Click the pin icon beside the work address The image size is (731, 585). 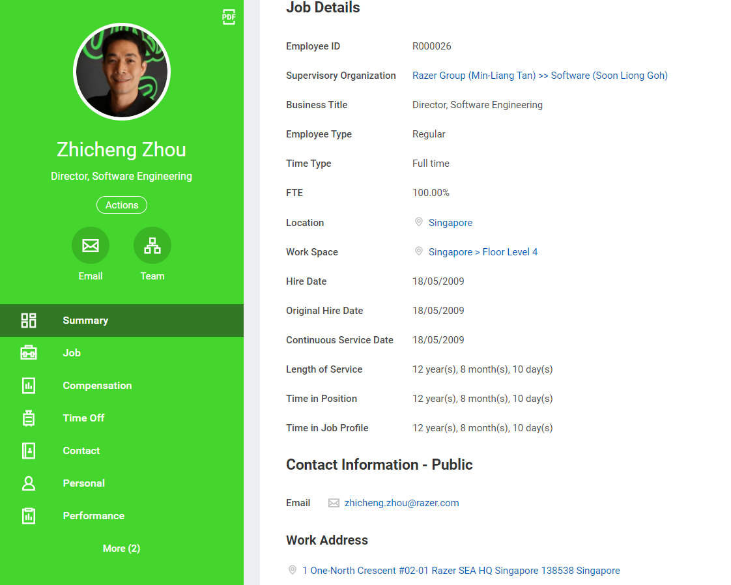pyautogui.click(x=293, y=570)
